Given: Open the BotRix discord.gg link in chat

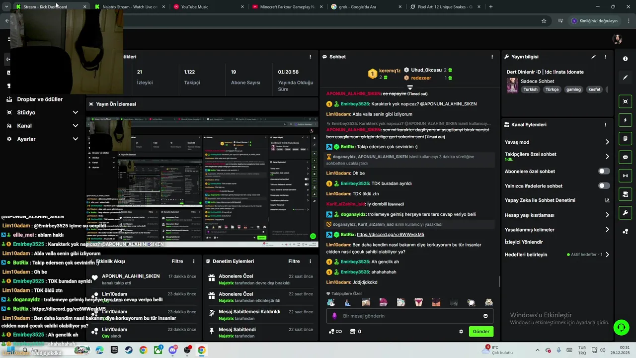Looking at the screenshot, I should point(391,235).
